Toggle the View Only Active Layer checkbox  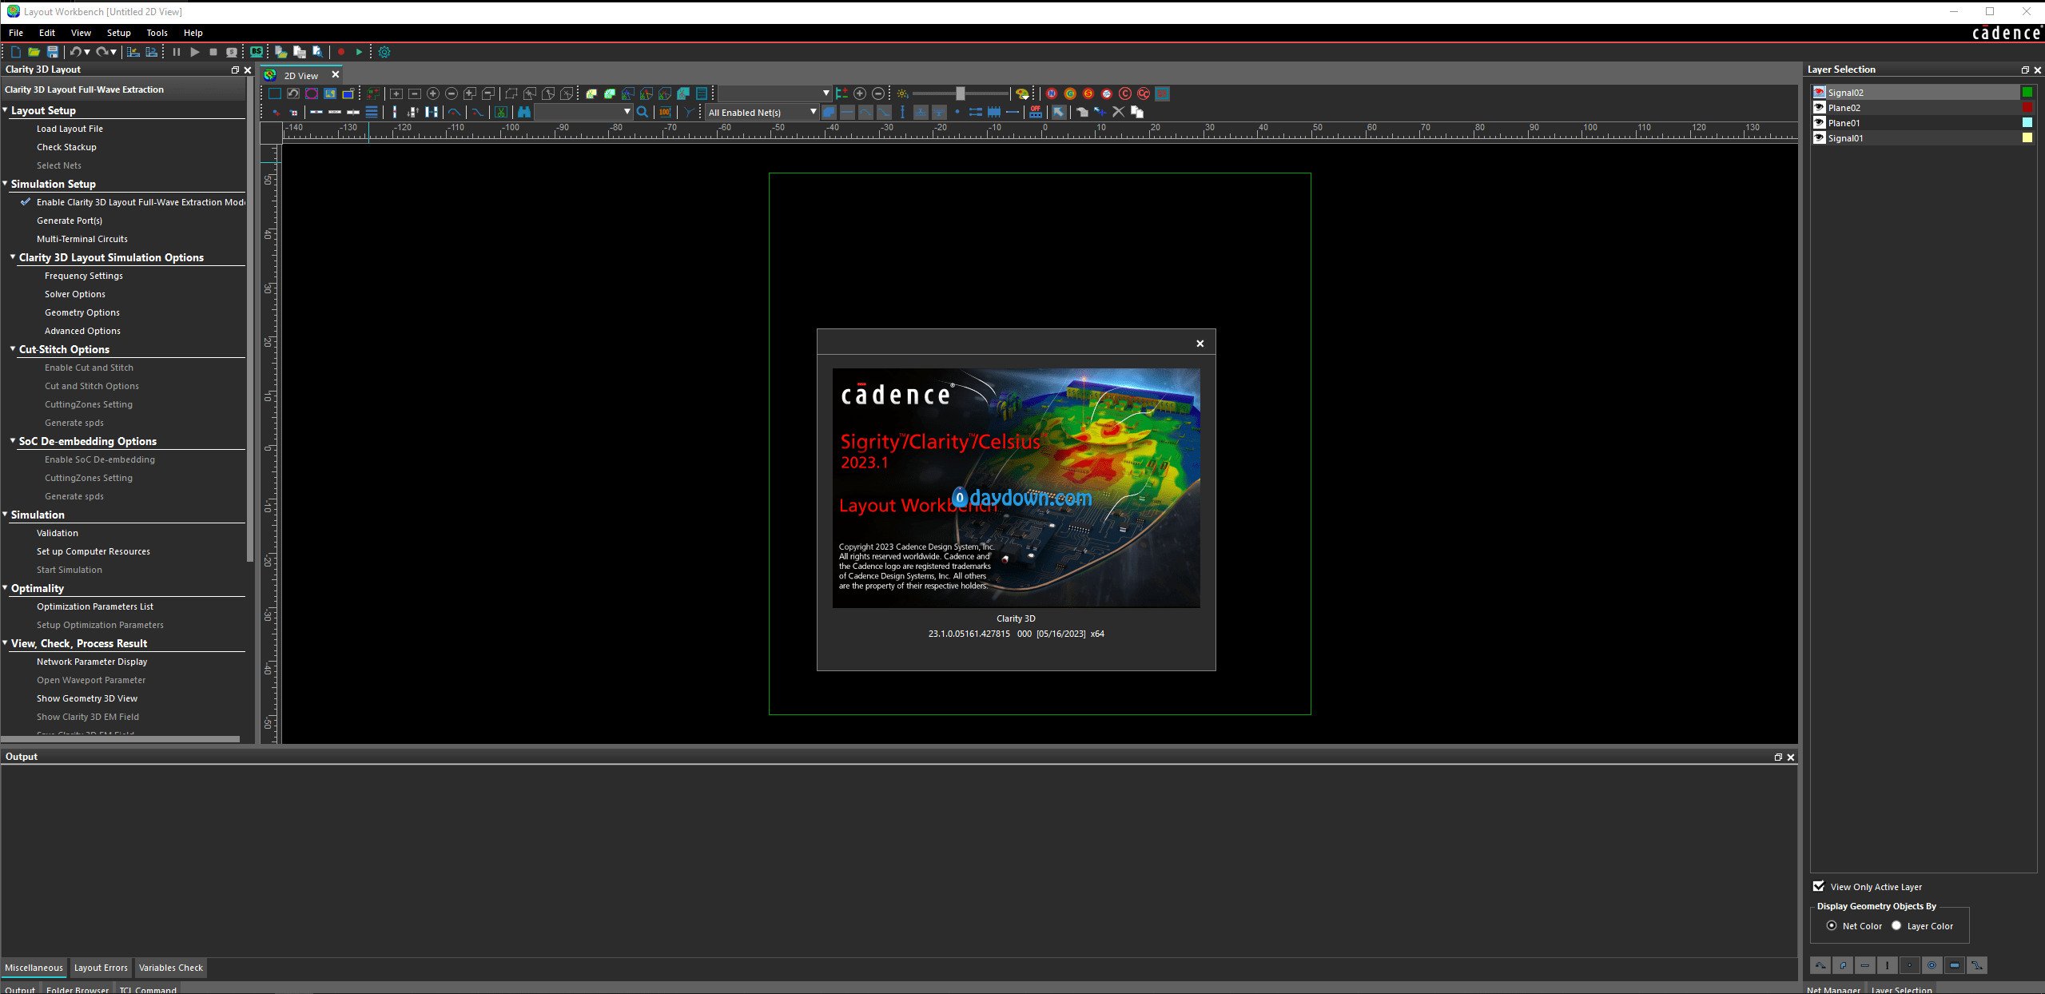1819,886
